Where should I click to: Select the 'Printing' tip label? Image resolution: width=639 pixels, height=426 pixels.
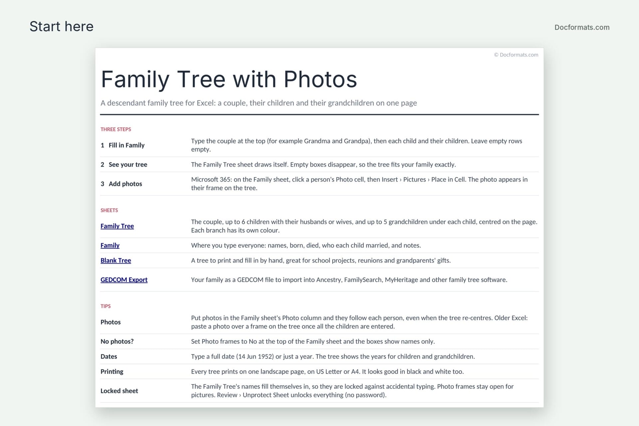pyautogui.click(x=112, y=371)
